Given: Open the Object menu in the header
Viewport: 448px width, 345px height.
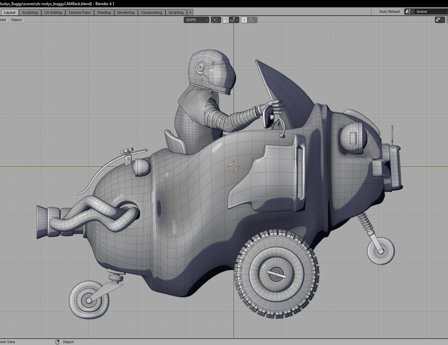Looking at the screenshot, I should [16, 20].
